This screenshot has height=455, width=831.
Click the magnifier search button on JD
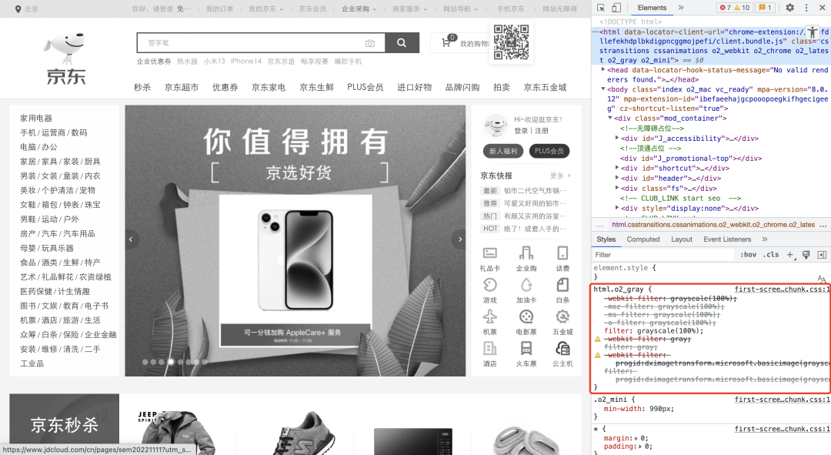pos(402,42)
